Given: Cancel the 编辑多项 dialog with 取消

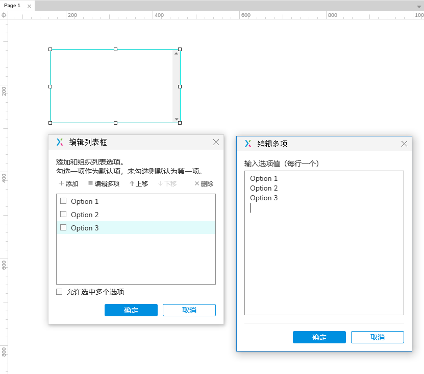Looking at the screenshot, I should 378,337.
